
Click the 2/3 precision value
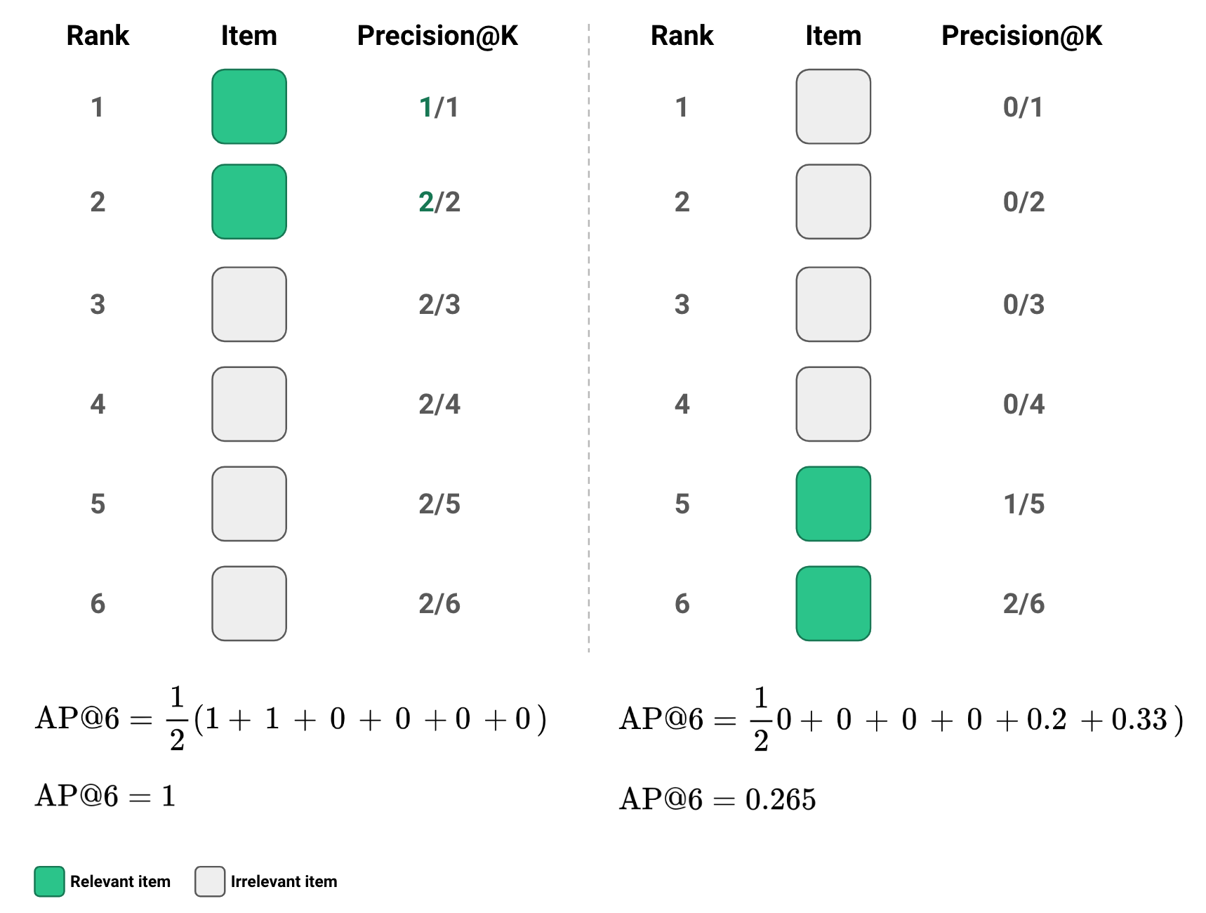point(439,305)
